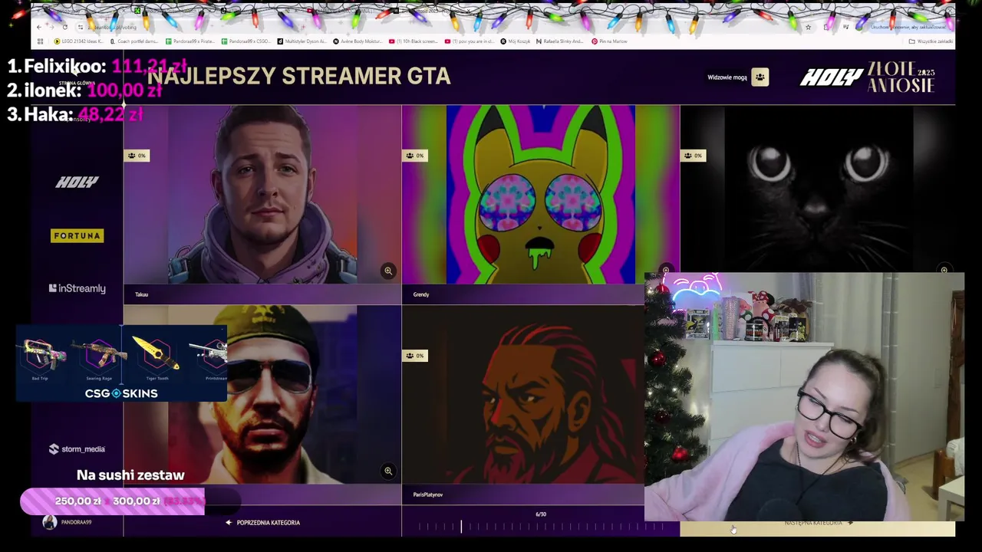Open the FORTUNA sponsor logo in the sidebar
The height and width of the screenshot is (552, 982).
(x=77, y=235)
